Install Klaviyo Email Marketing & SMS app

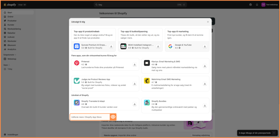pyautogui.click(x=205, y=66)
